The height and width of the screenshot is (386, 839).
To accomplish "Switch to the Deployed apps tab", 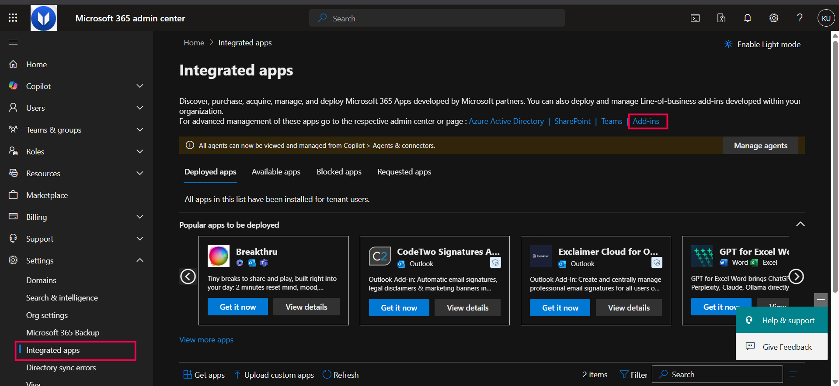I will coord(210,172).
